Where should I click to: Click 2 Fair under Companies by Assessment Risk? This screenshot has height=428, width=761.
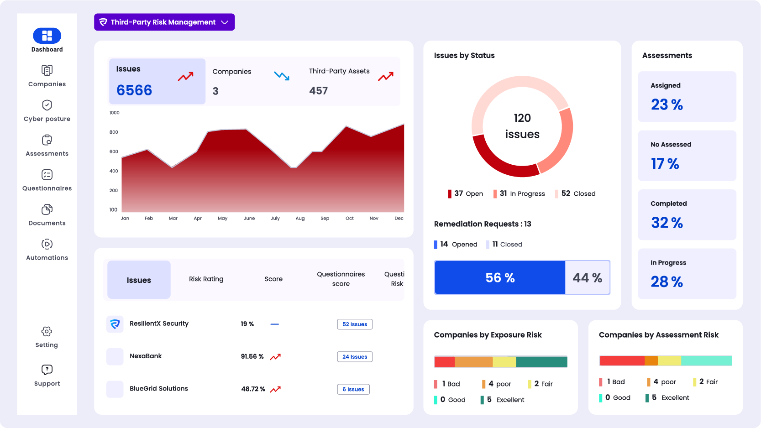(x=705, y=381)
